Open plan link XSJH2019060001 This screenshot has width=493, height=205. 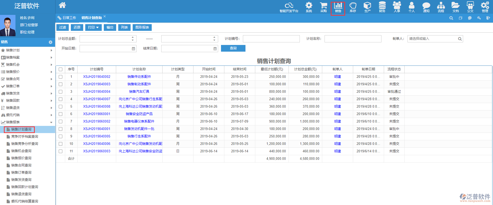(x=97, y=114)
